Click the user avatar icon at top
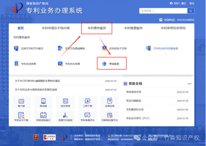Screen dimensions: 206x146 click(x=171, y=3)
